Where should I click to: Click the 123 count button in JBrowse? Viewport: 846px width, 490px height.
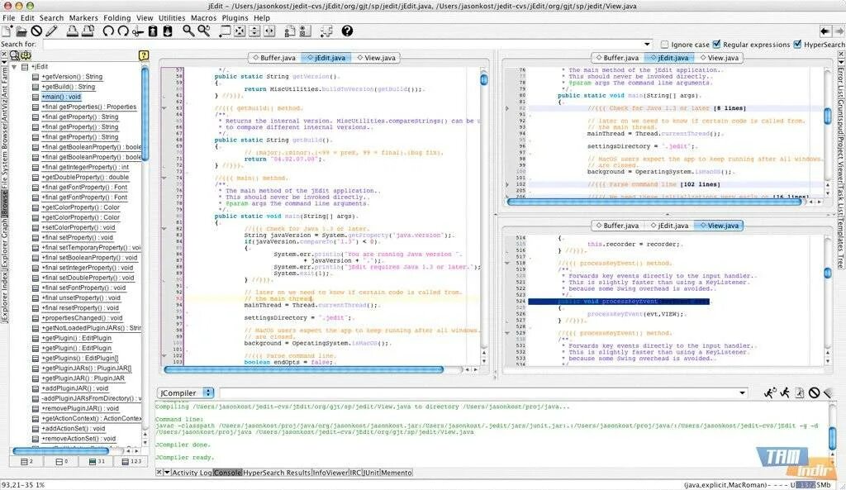[x=131, y=461]
